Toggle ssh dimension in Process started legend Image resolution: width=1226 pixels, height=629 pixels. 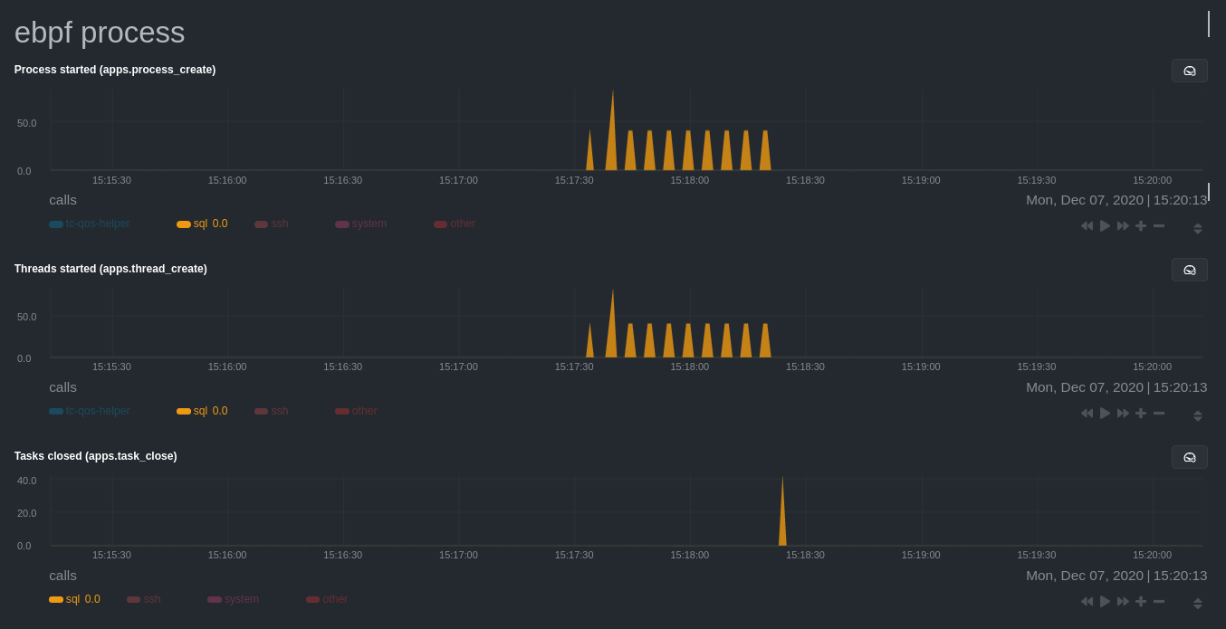[x=272, y=224]
